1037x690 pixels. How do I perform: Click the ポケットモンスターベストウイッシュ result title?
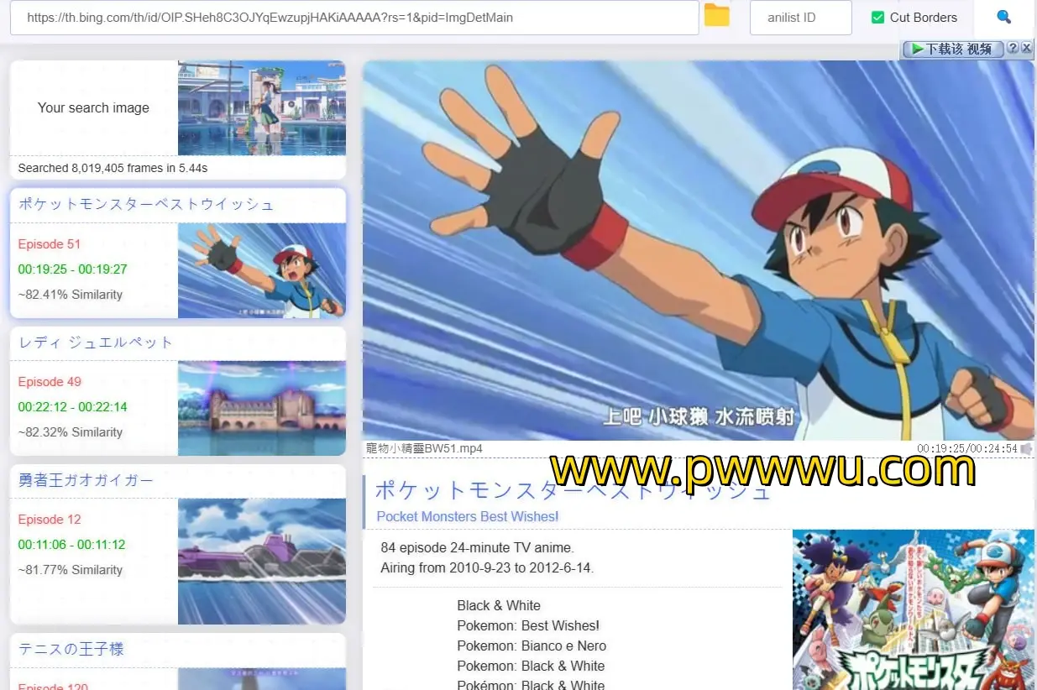[146, 205]
